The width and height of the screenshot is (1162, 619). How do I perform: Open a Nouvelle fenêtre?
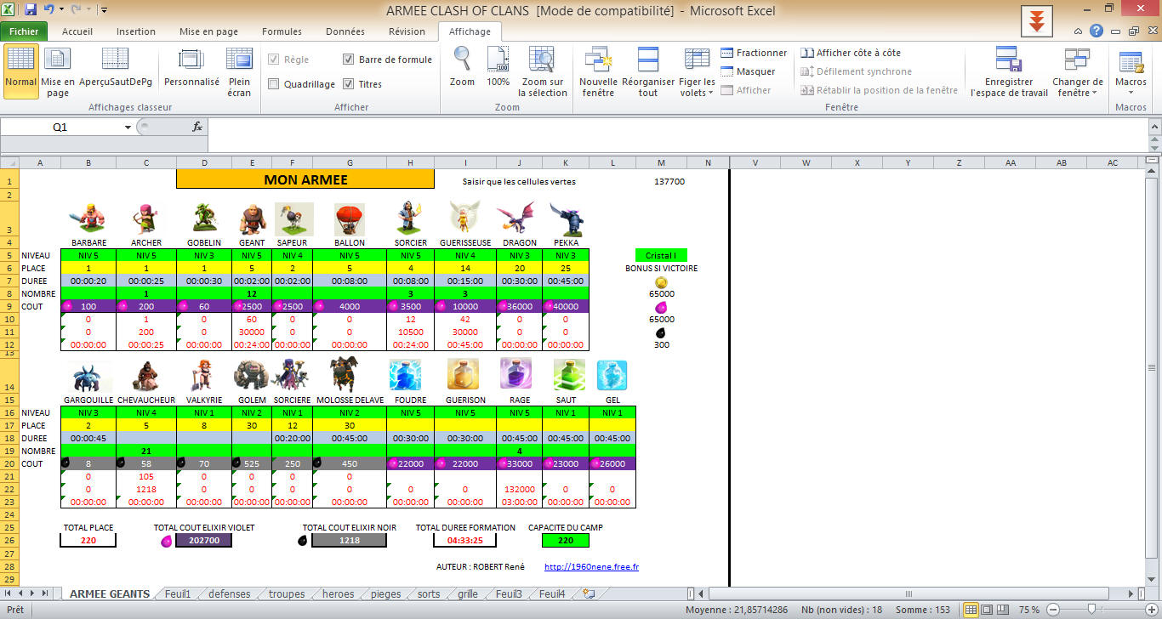[x=598, y=71]
